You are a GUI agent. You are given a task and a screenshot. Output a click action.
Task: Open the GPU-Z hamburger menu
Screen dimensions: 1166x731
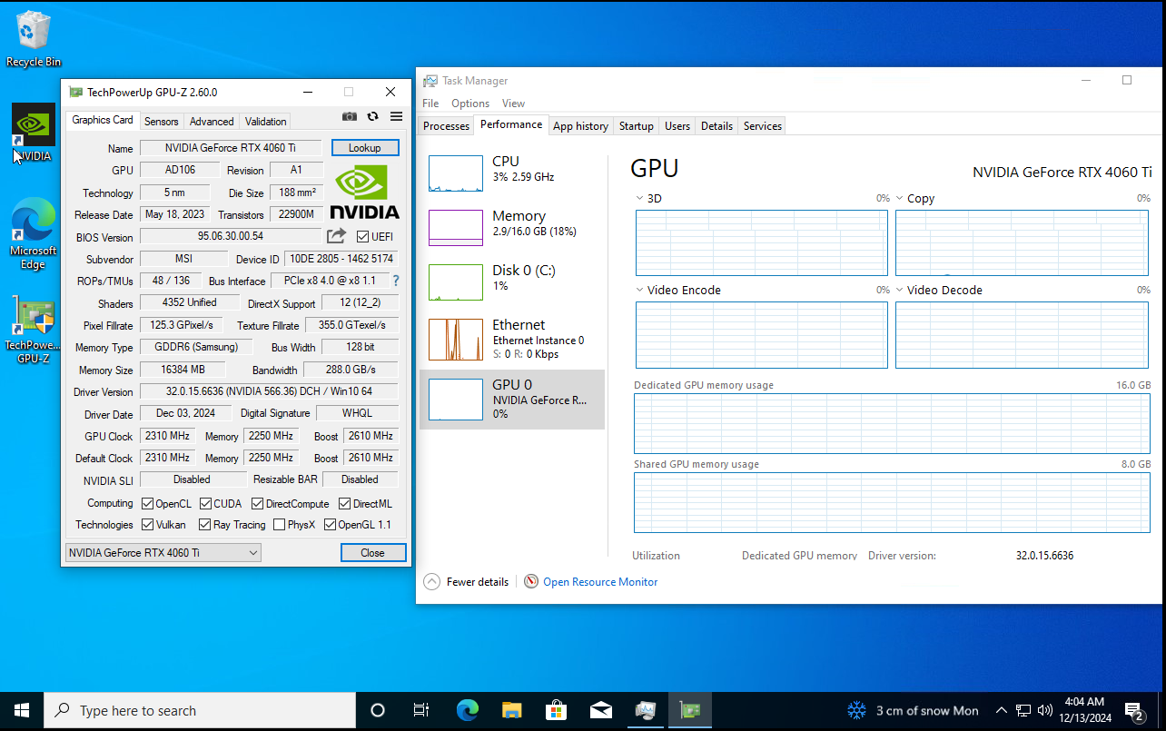[396, 116]
